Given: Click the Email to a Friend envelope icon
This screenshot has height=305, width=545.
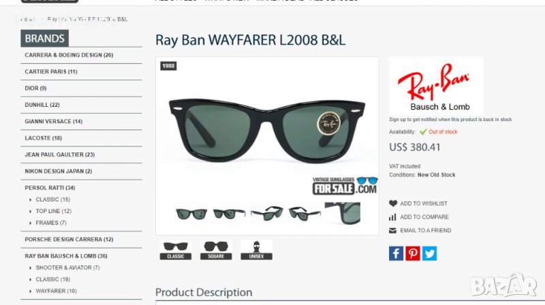Looking at the screenshot, I should click(x=393, y=230).
